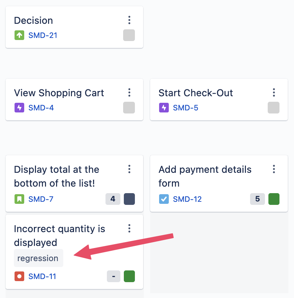Open the Start Check-Out three-dot menu
Image resolution: width=294 pixels, height=298 pixels.
click(274, 92)
